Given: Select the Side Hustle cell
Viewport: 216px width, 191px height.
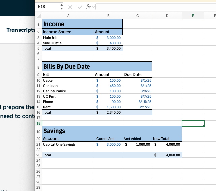Looking at the screenshot, I should click(x=68, y=43).
